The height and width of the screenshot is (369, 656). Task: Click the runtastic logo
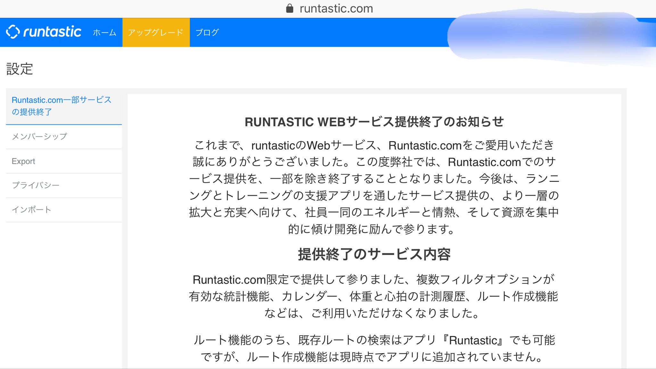click(44, 32)
